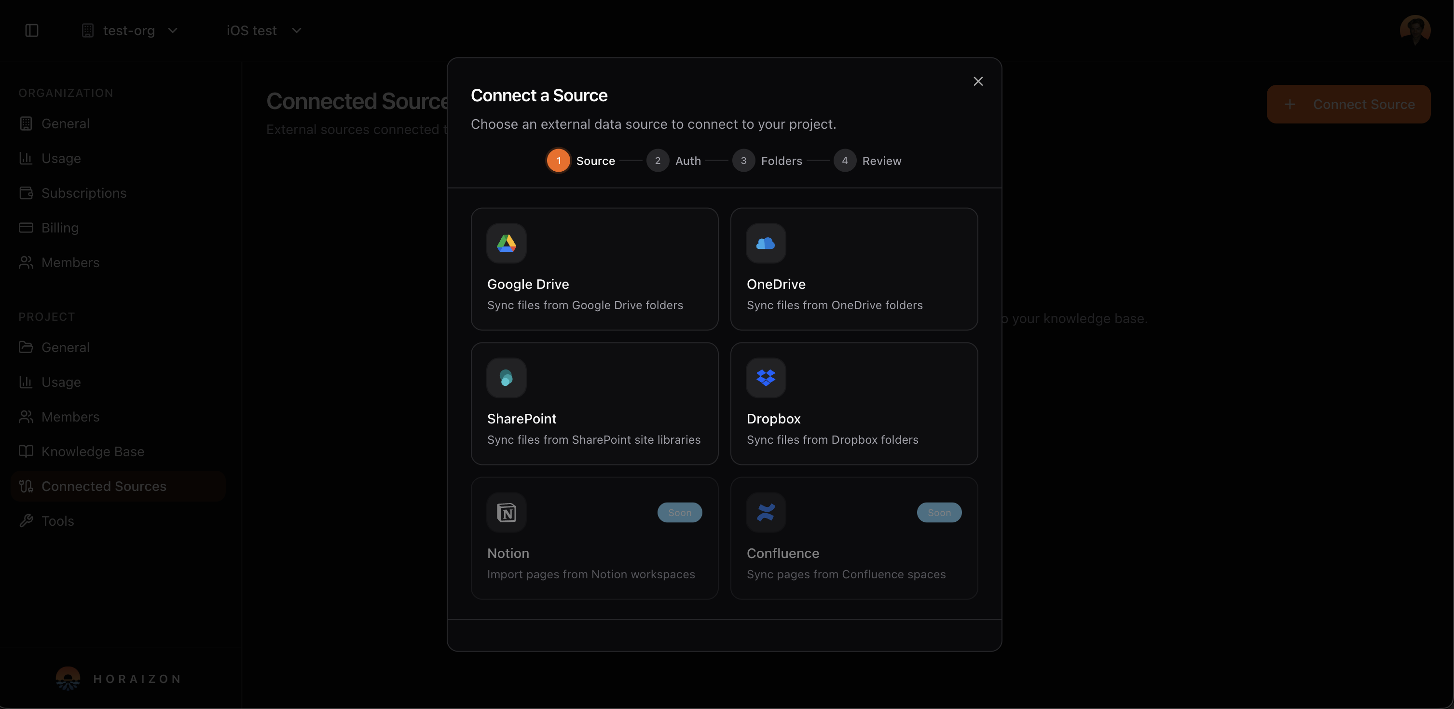
Task: Open the user avatar menu
Action: tap(1415, 30)
